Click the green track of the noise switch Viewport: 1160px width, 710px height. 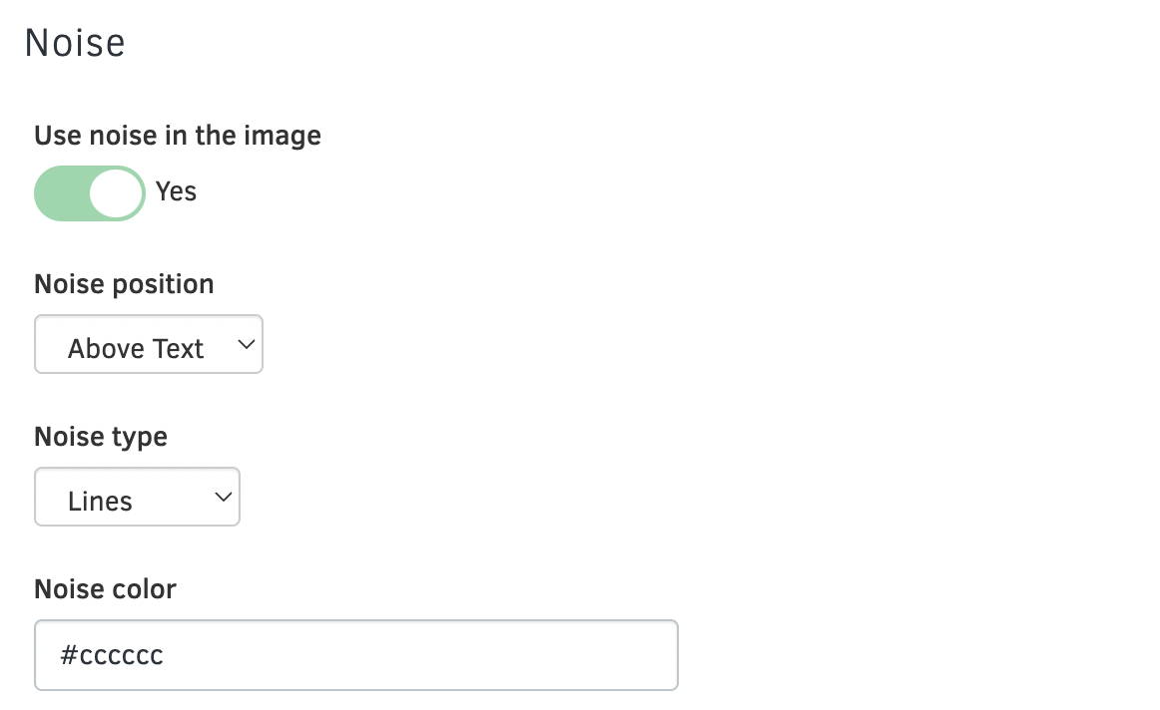pyautogui.click(x=60, y=192)
